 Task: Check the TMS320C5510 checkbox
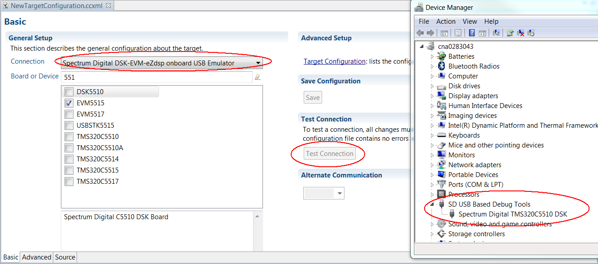tap(69, 137)
